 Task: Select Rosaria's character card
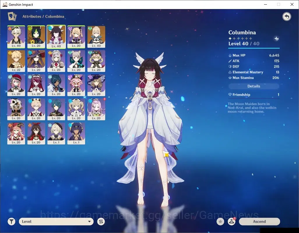[36, 85]
